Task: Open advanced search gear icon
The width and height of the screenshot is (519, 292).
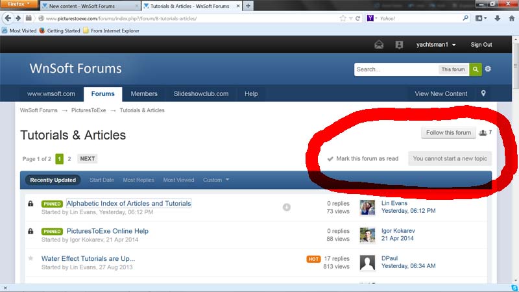Action: coord(488,69)
